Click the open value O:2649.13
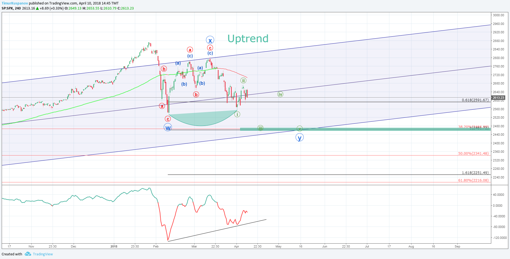This screenshot has width=510, height=259. 73,8
